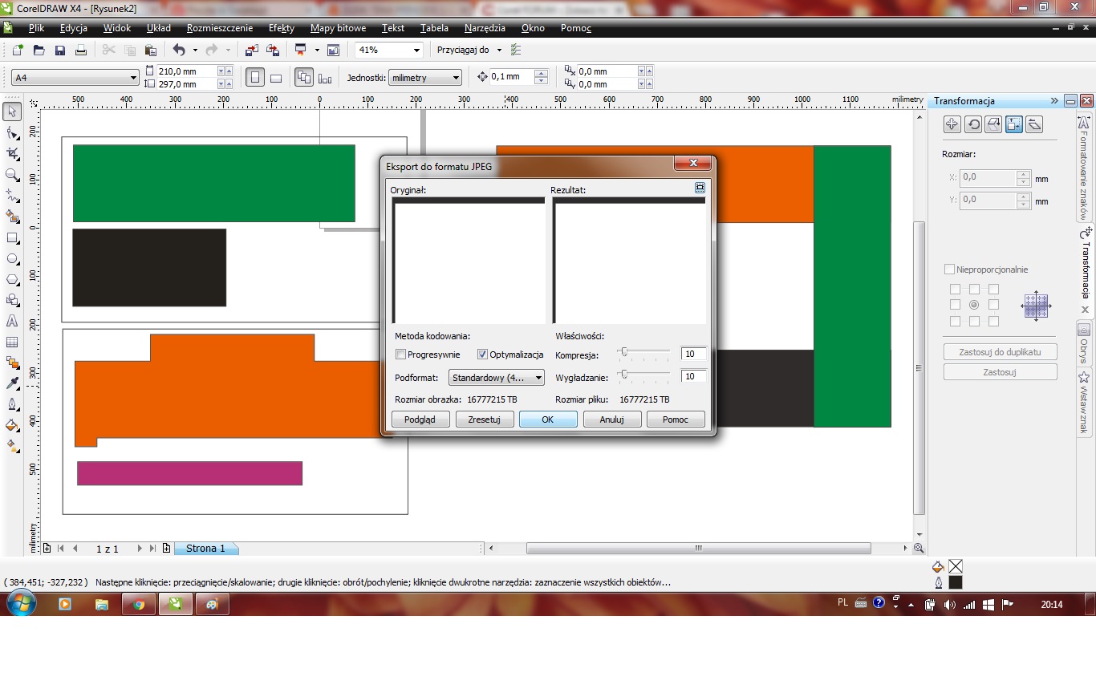Click the Print icon in toolbar
1096x693 pixels.
[80, 51]
